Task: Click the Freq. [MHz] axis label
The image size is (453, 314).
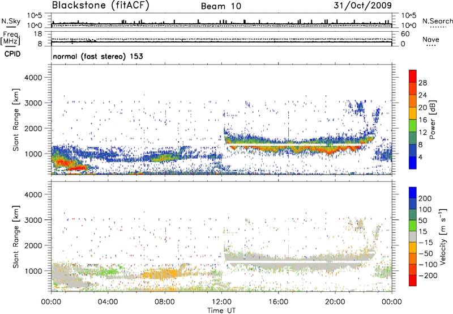Action: [x=10, y=39]
